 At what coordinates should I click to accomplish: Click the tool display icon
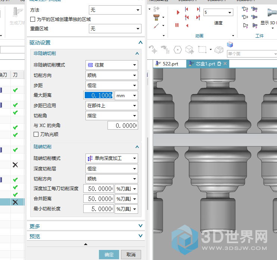pyautogui.click(x=156, y=17)
